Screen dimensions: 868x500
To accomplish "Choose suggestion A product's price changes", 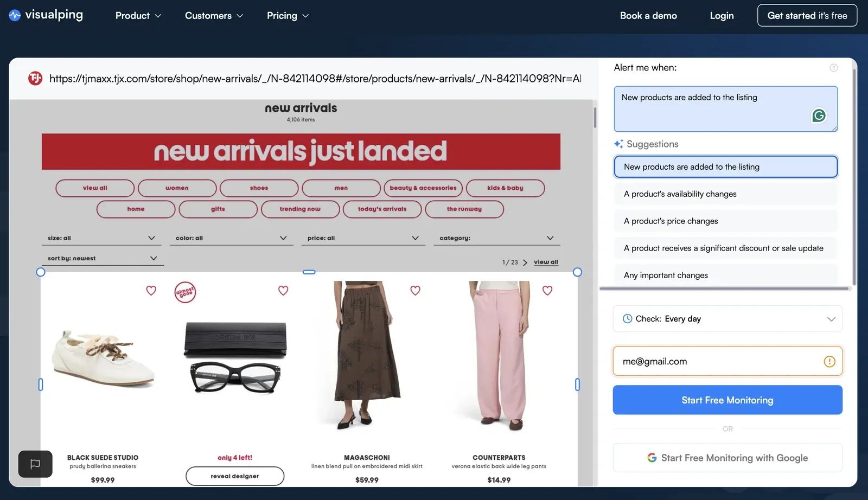I will (726, 221).
